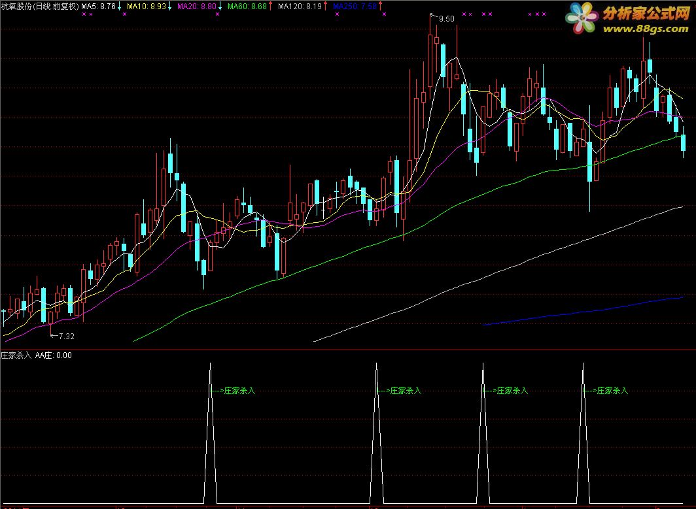Viewport: 696px width, 509px height.
Task: Click the AA庄: 0.00 value label
Action: 53,355
